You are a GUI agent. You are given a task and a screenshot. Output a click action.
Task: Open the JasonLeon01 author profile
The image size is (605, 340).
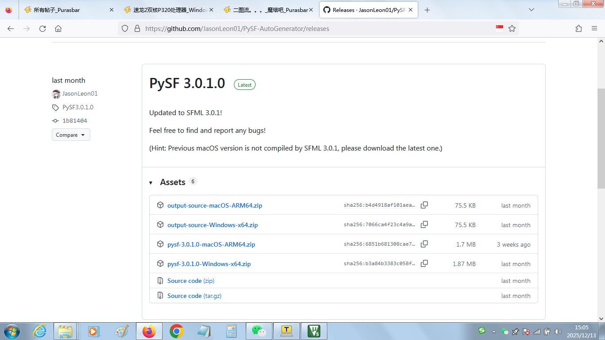pyautogui.click(x=80, y=94)
